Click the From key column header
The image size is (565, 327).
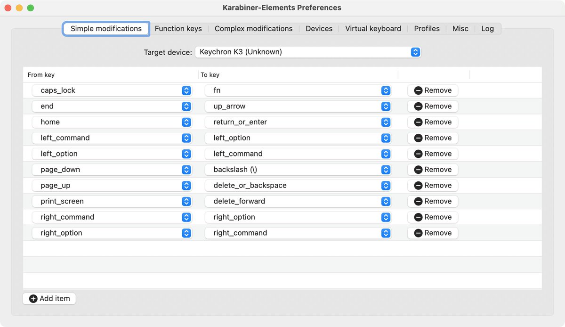tap(111, 74)
